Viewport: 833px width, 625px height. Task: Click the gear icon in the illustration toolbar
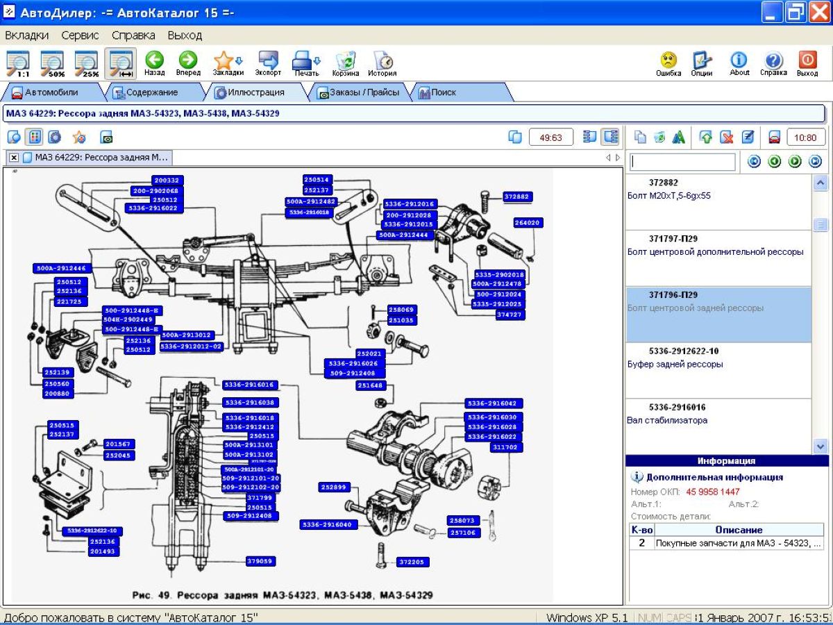[x=54, y=137]
